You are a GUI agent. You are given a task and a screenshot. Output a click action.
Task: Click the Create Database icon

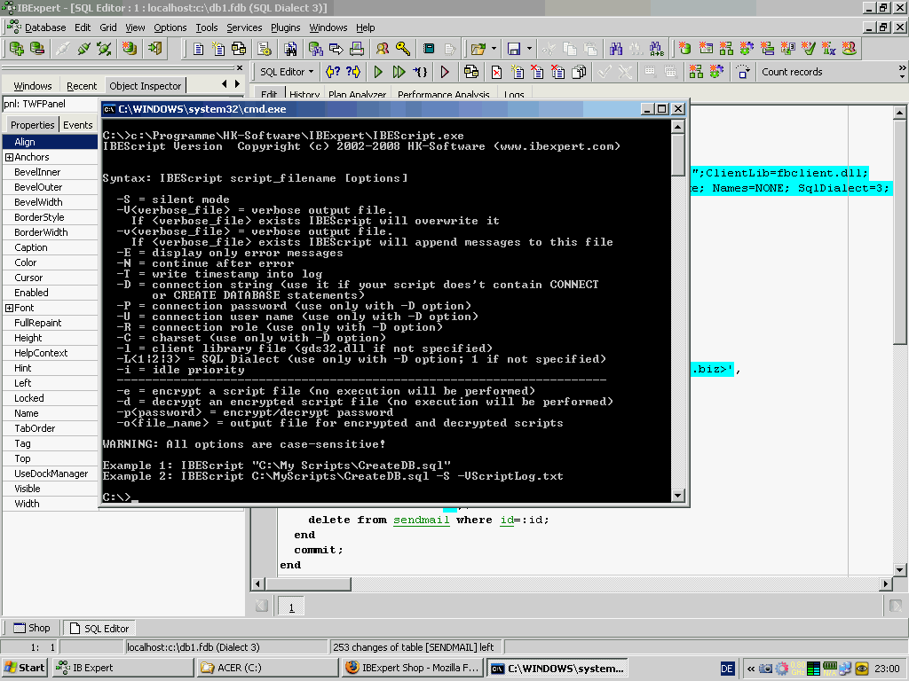(130, 49)
